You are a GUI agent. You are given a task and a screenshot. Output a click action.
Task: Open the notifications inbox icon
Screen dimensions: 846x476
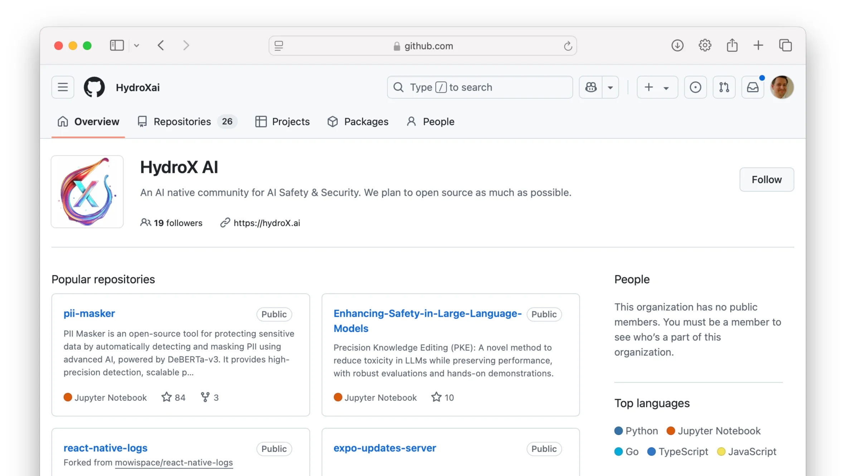(x=753, y=87)
